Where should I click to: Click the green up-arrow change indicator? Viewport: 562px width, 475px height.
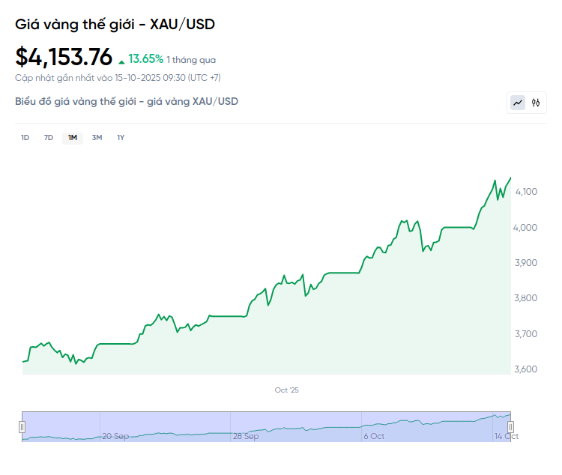click(x=121, y=60)
